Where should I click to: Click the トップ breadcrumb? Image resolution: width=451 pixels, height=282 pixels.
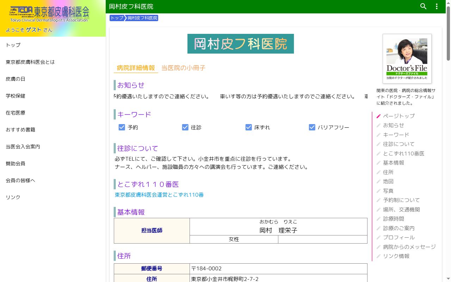(117, 18)
